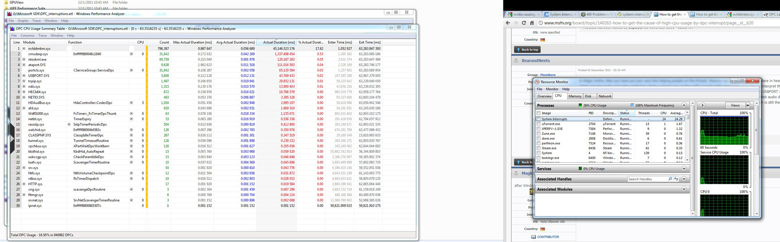Viewport: 780px width, 242px height.
Task: Switch to the Memory tab
Action: click(x=575, y=96)
